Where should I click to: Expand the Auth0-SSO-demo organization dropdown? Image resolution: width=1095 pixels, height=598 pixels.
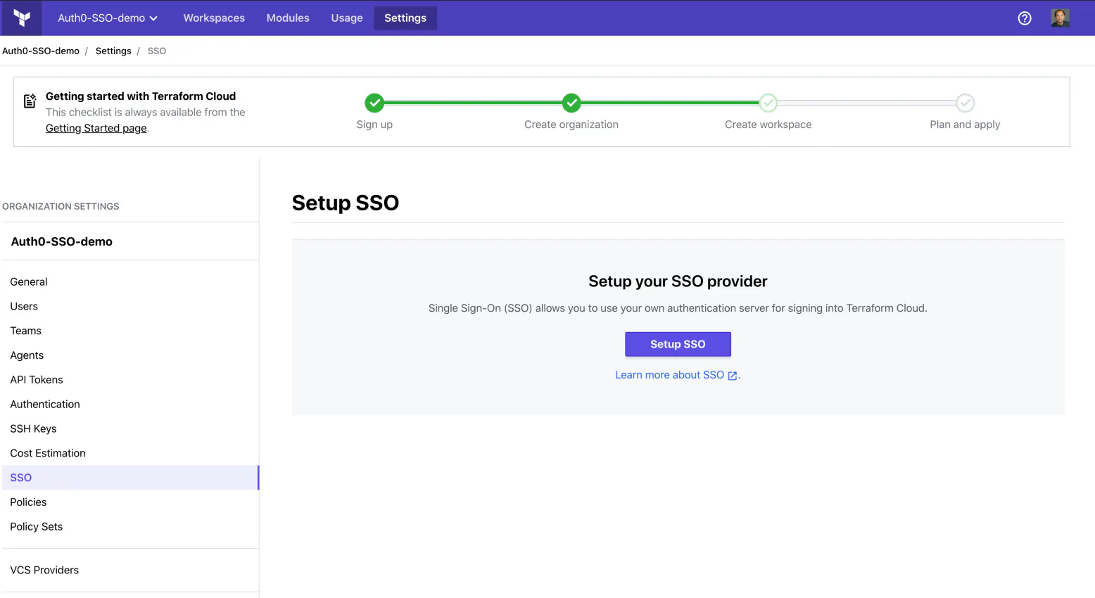(108, 18)
